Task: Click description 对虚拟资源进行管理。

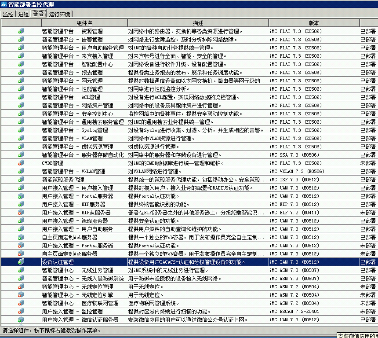Action: (x=153, y=147)
